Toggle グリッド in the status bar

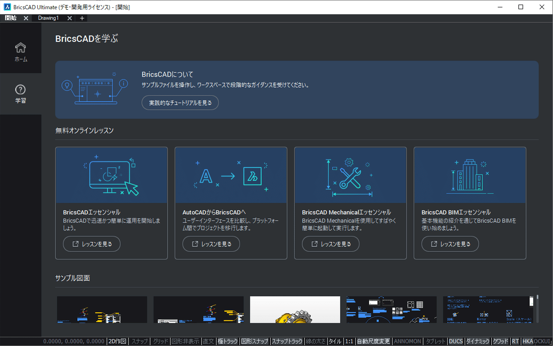coord(160,341)
